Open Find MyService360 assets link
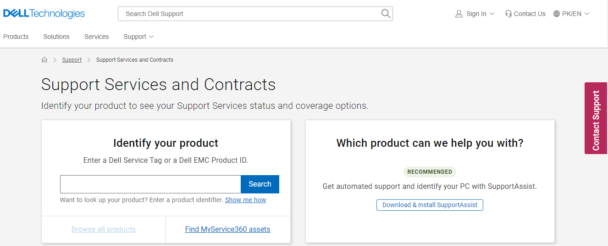Screen dimensions: 608x246 [227, 229]
